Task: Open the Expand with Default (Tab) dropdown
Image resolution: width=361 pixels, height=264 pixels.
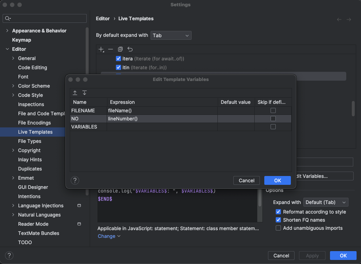Action: coord(326,202)
